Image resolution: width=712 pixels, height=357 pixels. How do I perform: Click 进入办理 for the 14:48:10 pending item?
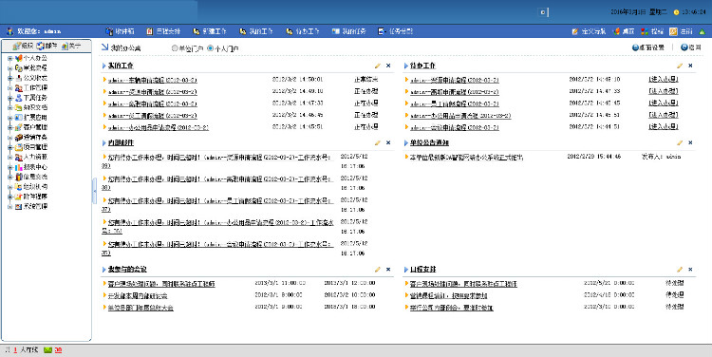(x=663, y=79)
